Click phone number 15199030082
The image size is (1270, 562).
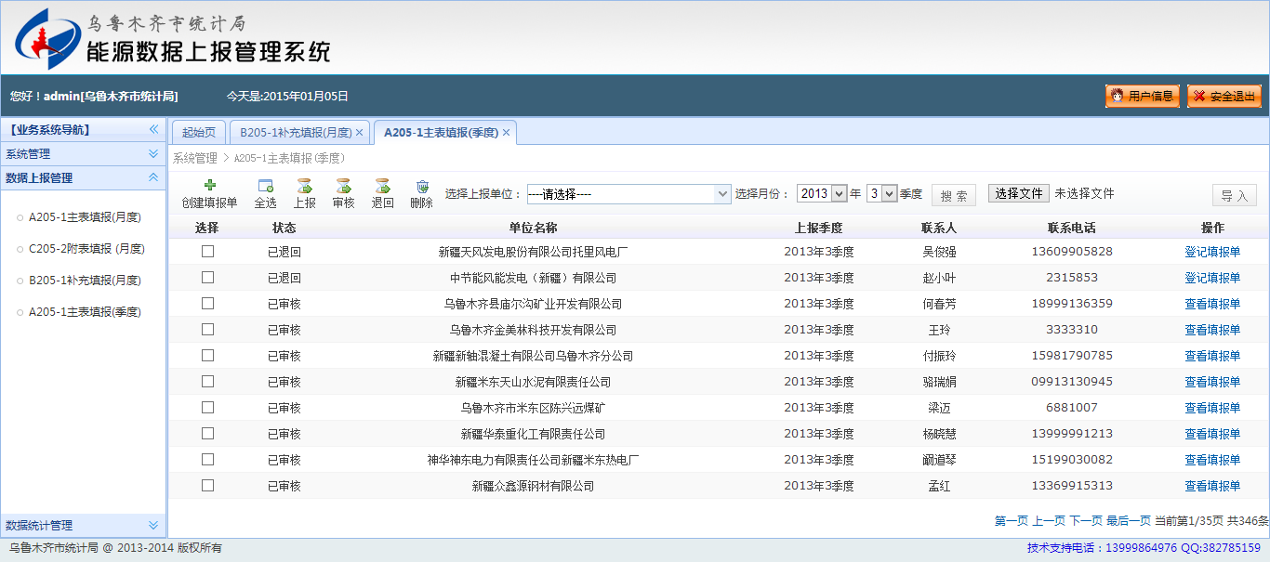1072,460
